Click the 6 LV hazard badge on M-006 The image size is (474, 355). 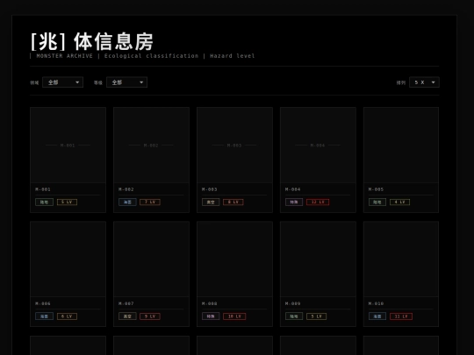coord(67,316)
